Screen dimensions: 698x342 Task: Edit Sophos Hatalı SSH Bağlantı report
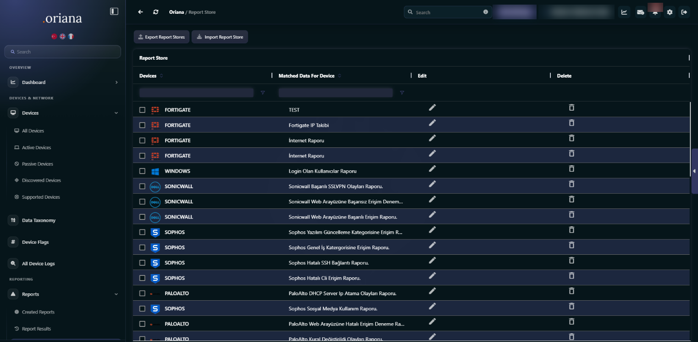[432, 260]
